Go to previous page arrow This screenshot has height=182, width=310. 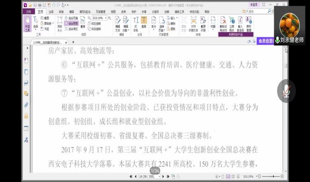(136, 176)
